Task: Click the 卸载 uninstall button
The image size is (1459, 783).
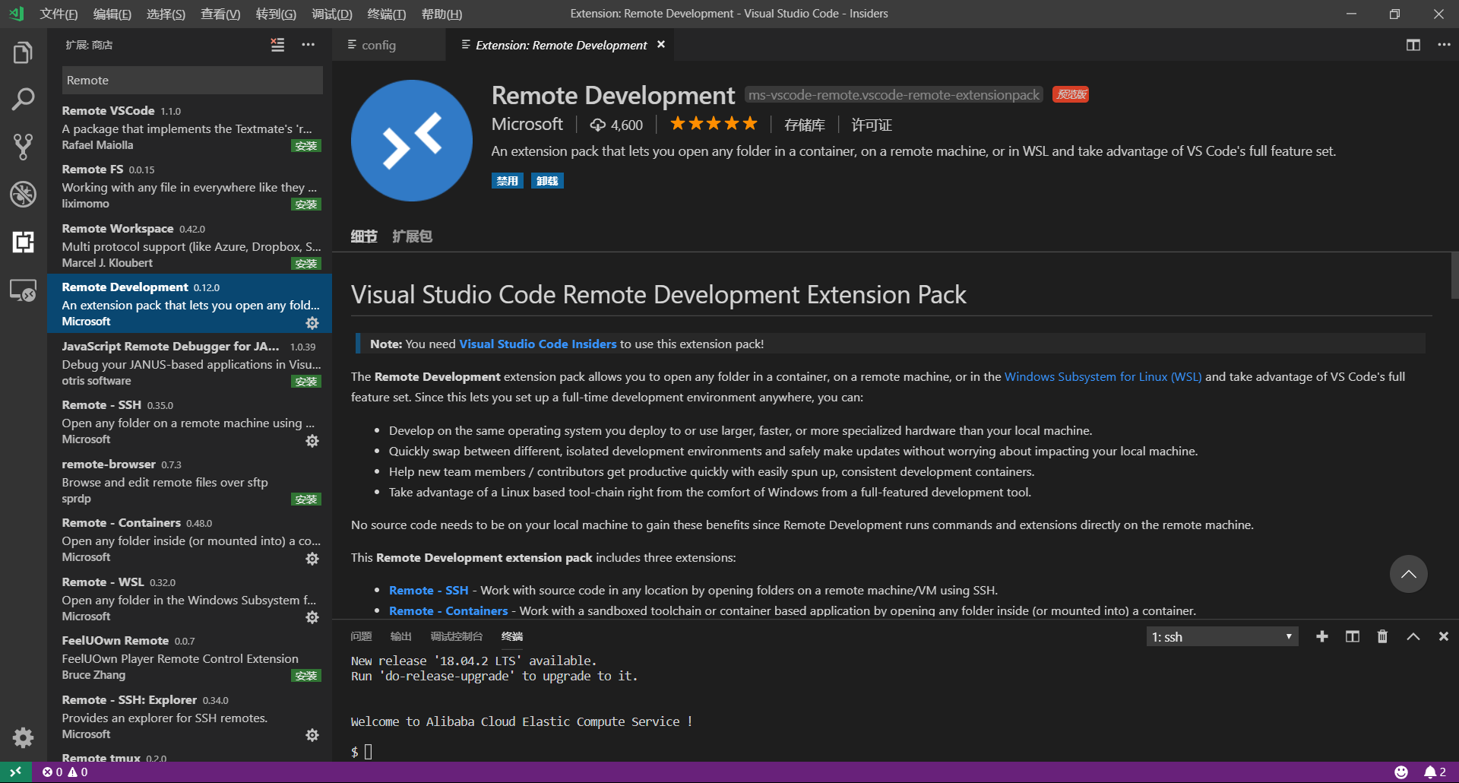Action: pyautogui.click(x=547, y=181)
